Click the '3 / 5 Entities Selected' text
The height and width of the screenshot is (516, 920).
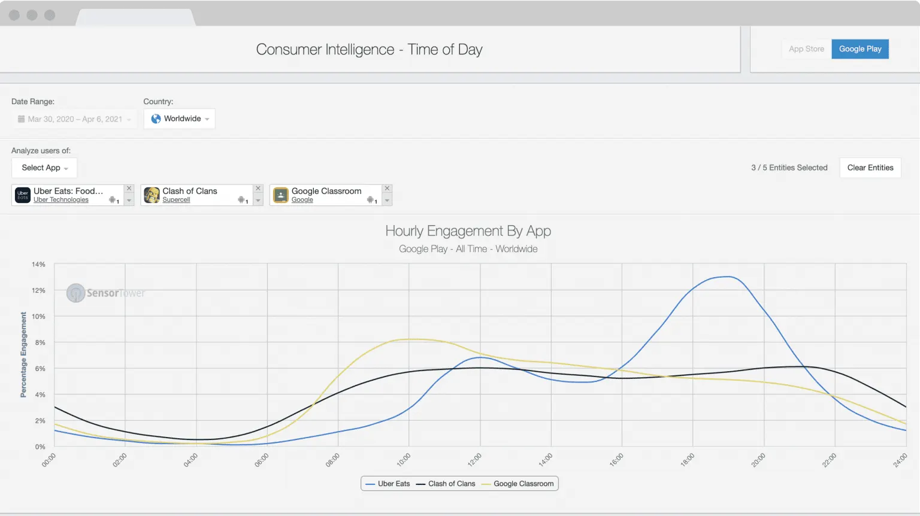789,168
